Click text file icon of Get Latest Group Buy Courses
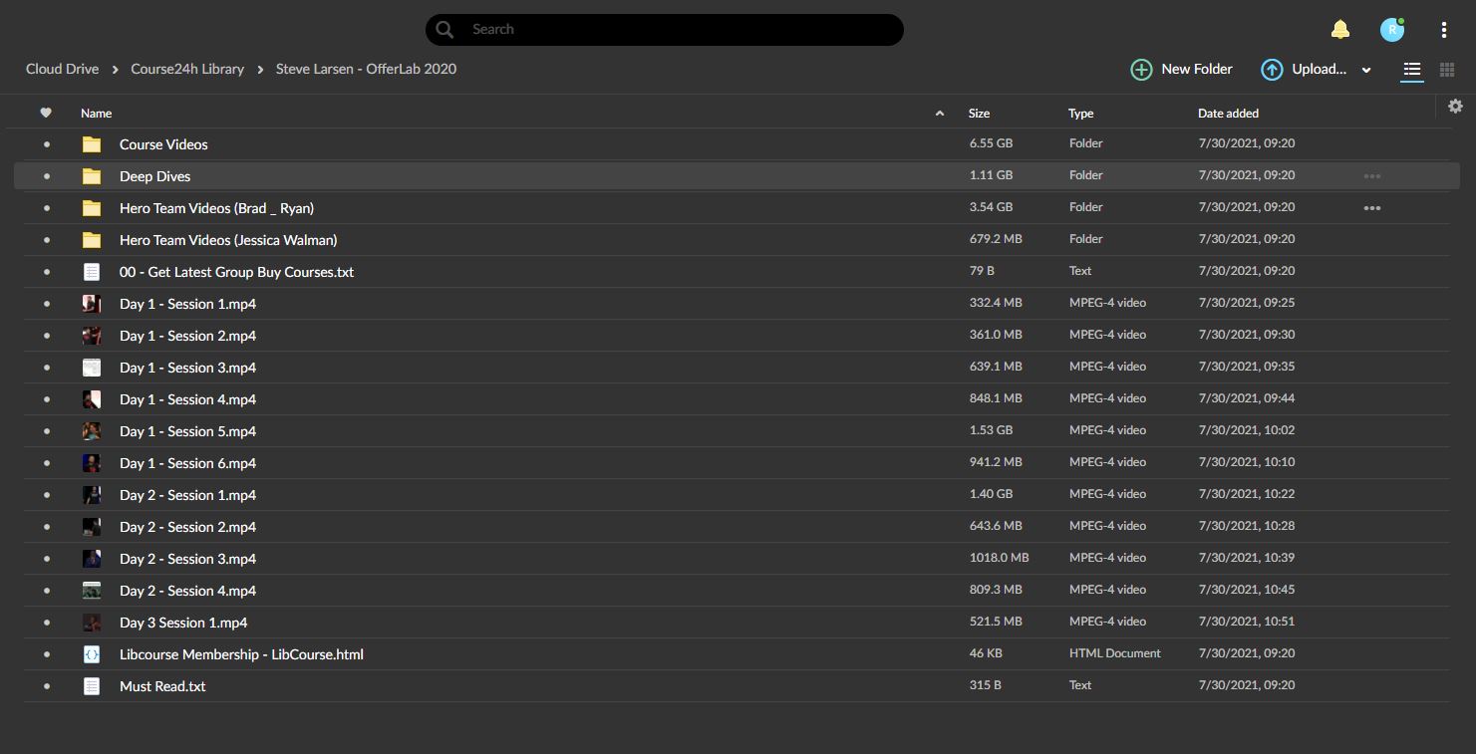 pyautogui.click(x=92, y=272)
